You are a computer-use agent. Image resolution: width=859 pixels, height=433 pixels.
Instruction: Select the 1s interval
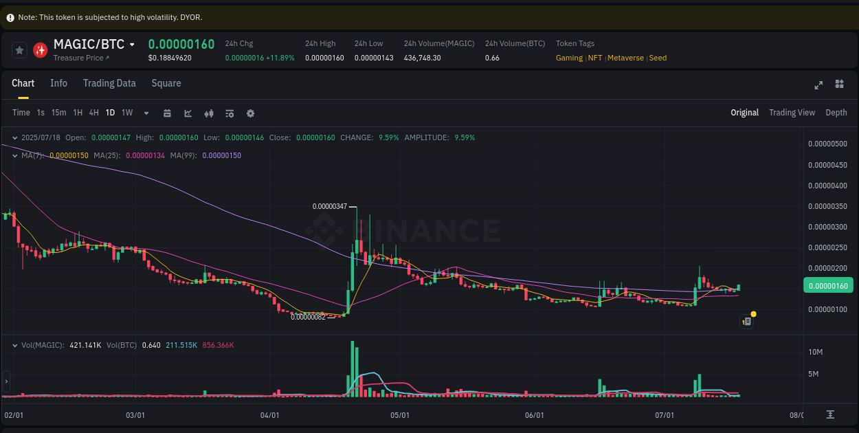(x=41, y=113)
